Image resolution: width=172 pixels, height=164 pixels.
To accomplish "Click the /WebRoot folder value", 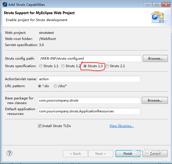I will point(47,39).
